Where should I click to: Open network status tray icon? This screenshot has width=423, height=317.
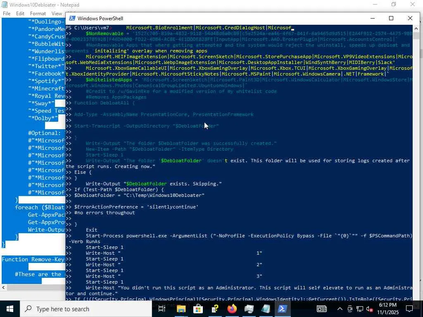tap(360, 309)
